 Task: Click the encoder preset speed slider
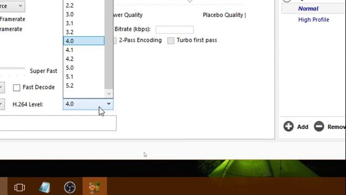(12, 68)
